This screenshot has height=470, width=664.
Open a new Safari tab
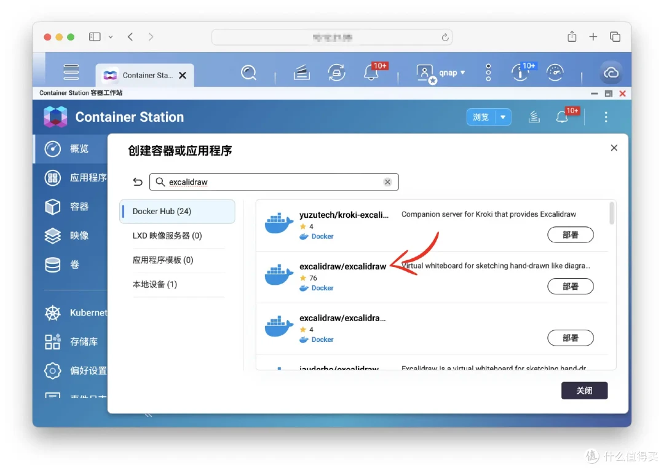tap(593, 37)
